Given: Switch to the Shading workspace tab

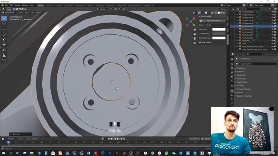Looking at the screenshot, I should point(90,6).
